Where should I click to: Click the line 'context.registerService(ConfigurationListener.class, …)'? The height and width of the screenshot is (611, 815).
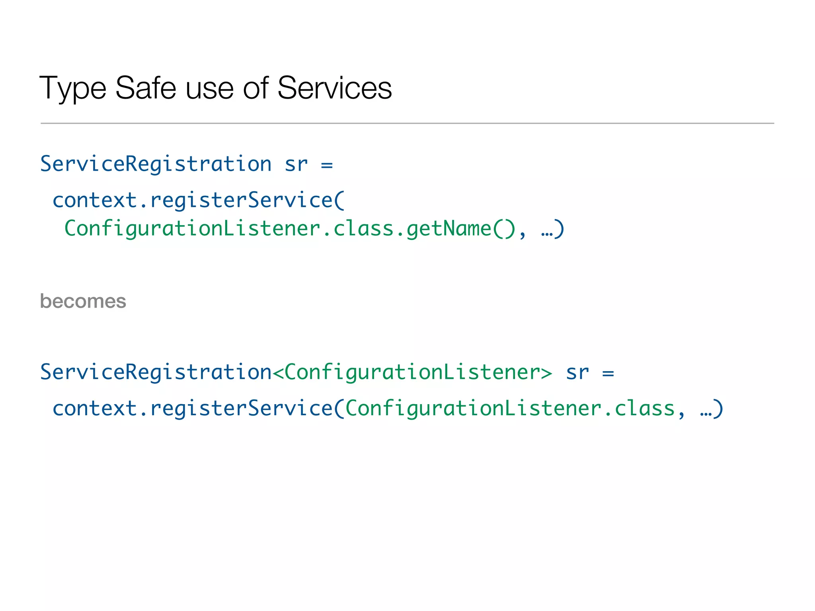pos(388,409)
